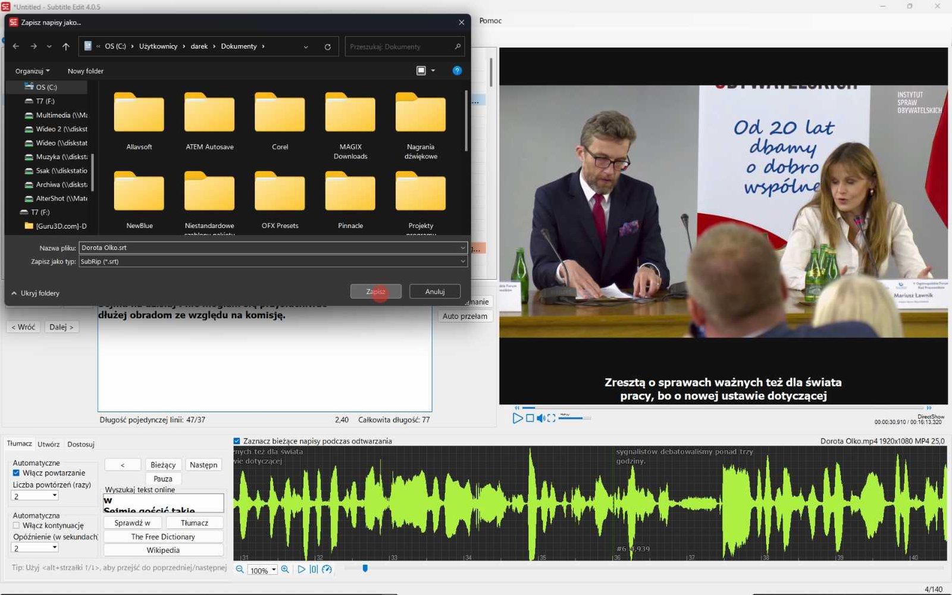This screenshot has height=595, width=952.
Task: Click the Zapisz button
Action: point(375,292)
